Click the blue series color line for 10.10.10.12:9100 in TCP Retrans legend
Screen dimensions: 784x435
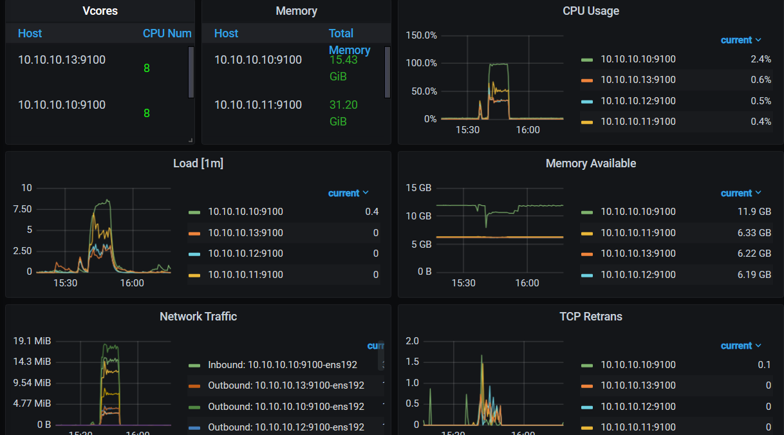point(586,407)
